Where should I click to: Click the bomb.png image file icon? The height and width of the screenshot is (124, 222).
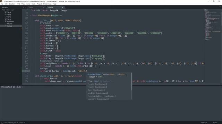[6, 21]
